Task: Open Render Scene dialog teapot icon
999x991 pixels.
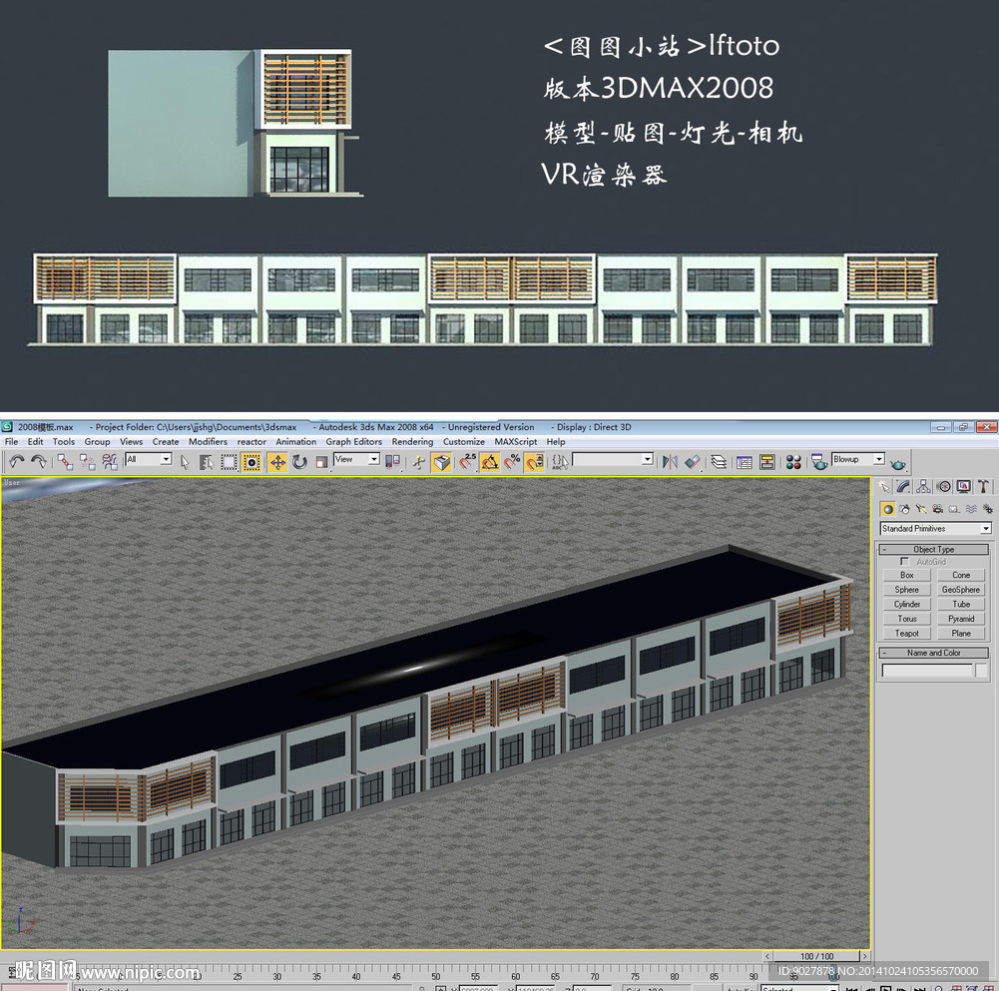Action: [818, 461]
